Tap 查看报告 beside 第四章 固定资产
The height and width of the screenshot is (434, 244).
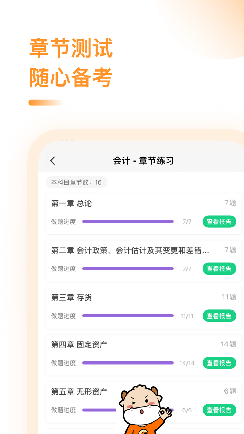pos(219,363)
